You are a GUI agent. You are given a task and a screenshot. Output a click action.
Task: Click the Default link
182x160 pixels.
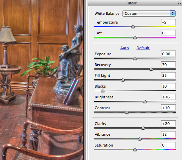click(143, 48)
